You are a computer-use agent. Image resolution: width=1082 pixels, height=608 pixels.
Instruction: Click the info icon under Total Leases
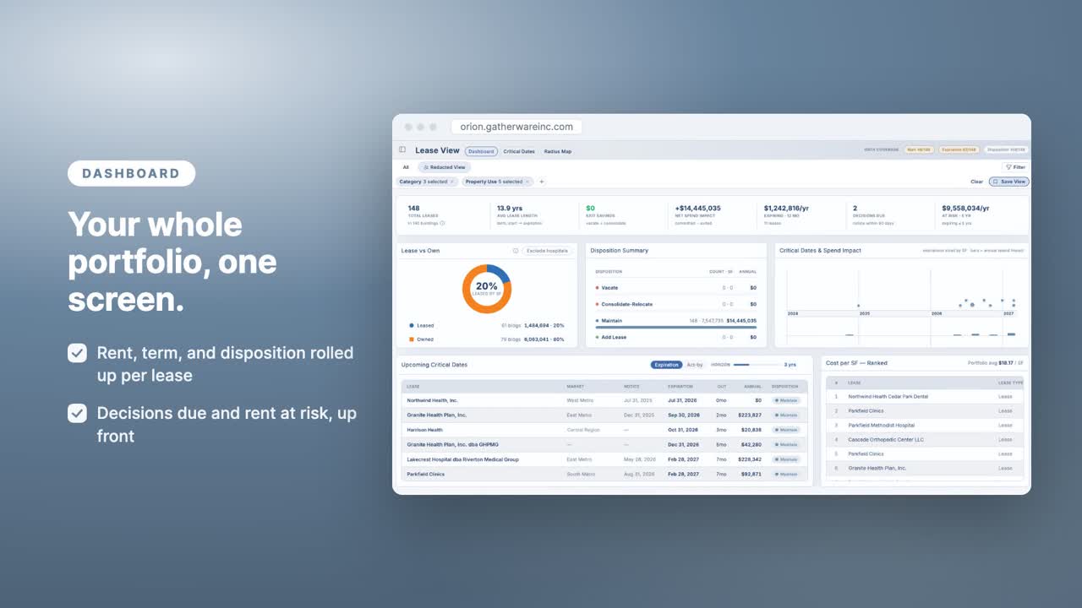(442, 223)
